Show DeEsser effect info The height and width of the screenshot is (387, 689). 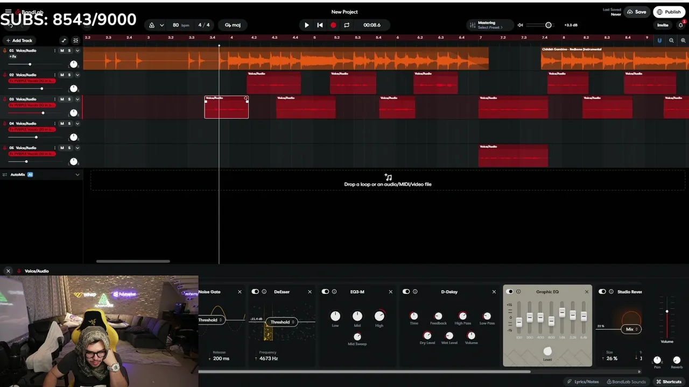[264, 292]
